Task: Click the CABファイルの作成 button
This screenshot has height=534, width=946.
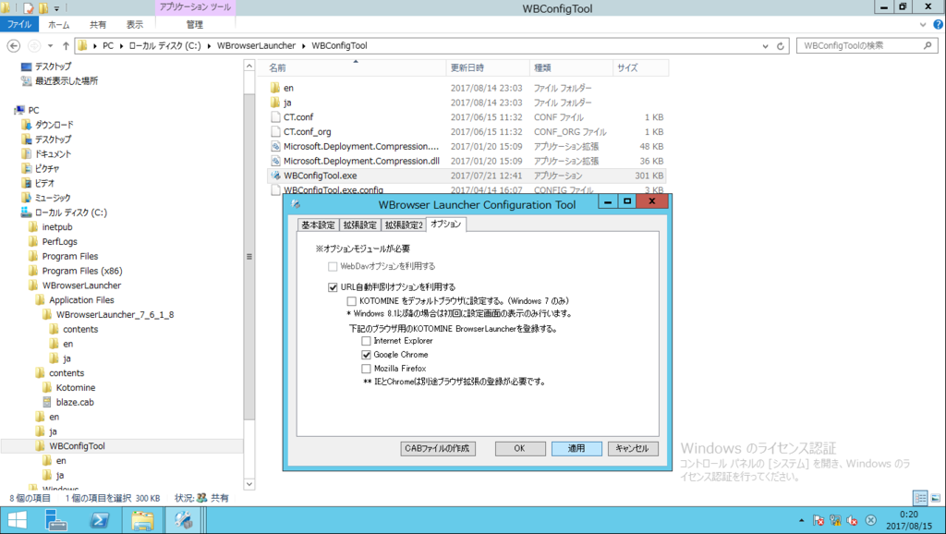Action: (x=437, y=448)
